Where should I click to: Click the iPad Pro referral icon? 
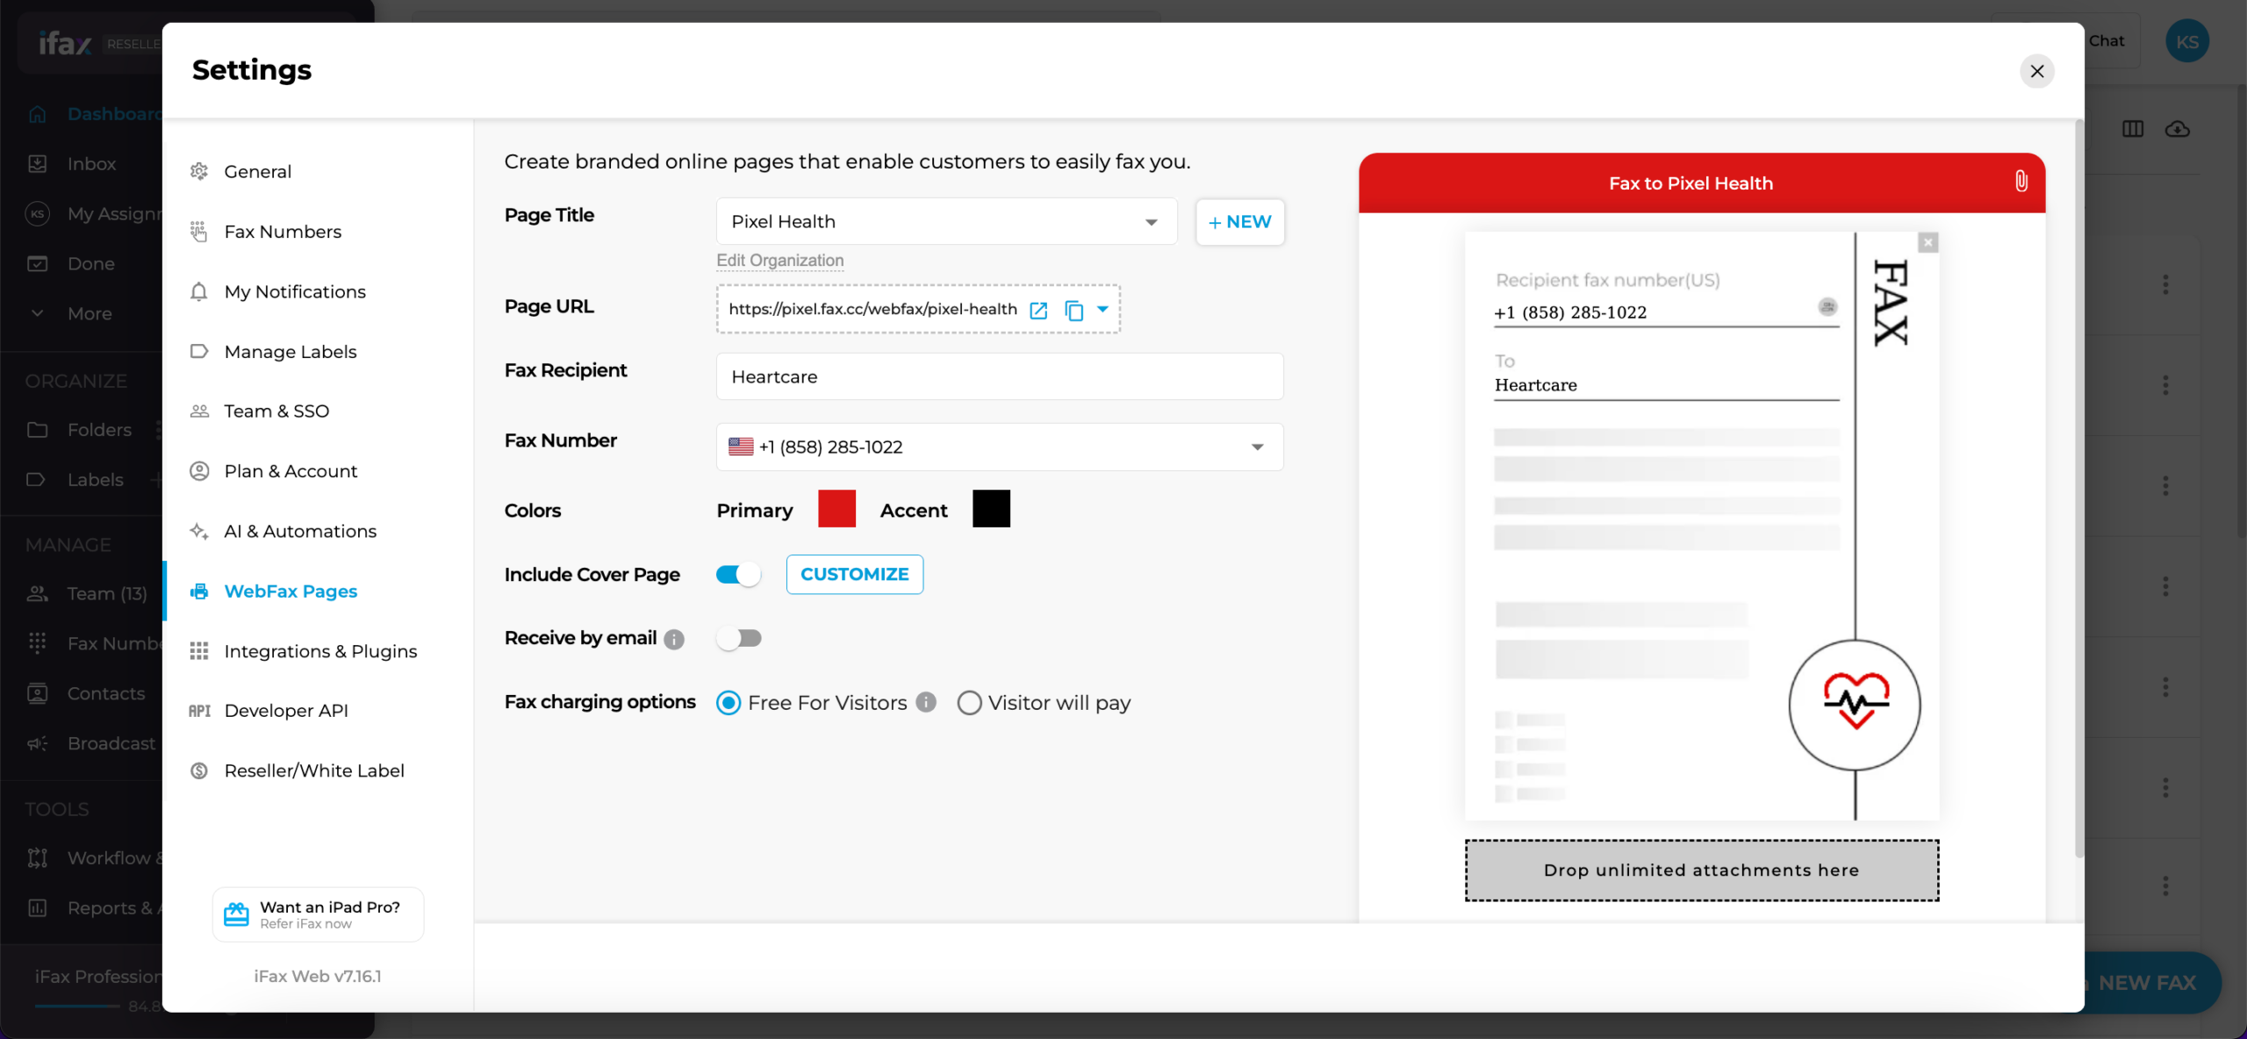(x=235, y=914)
